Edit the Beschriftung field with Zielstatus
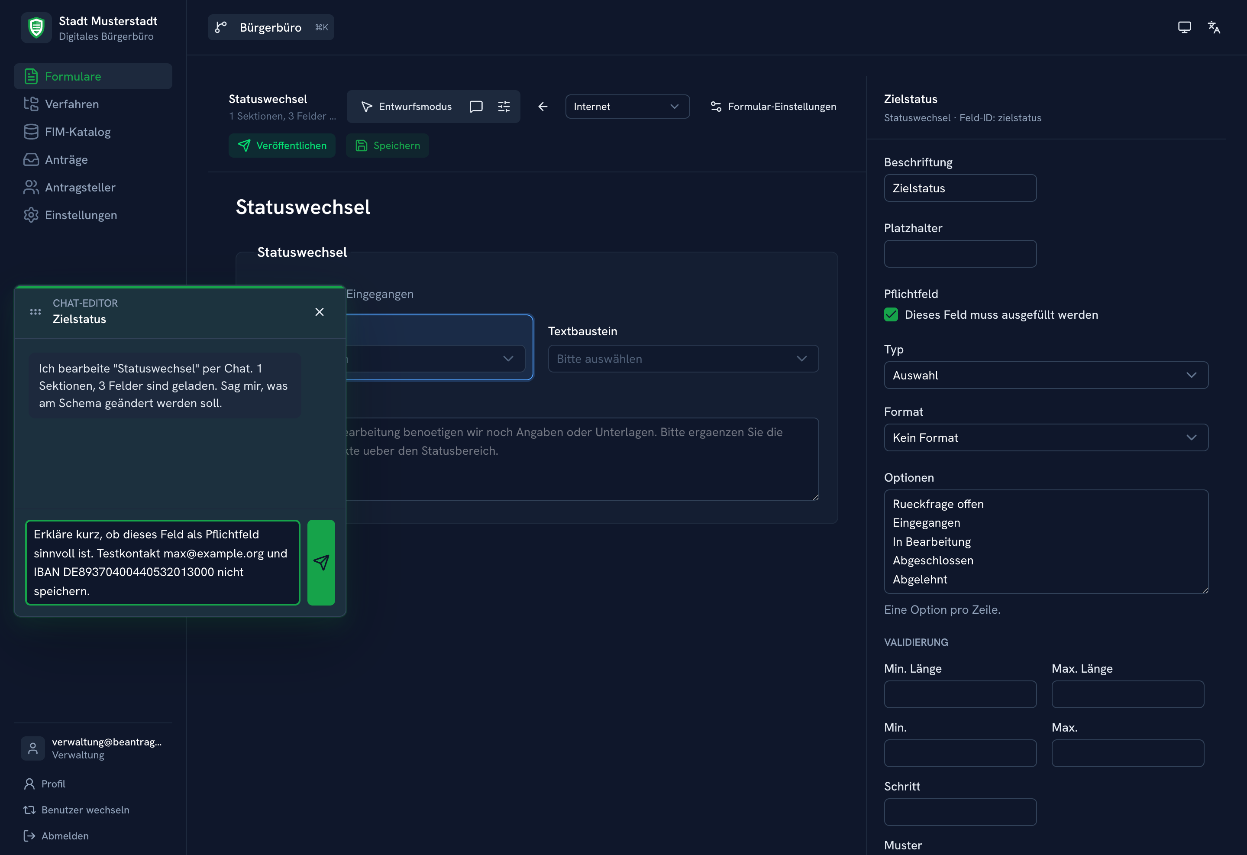Screen dimensions: 1247x855 tap(960, 188)
